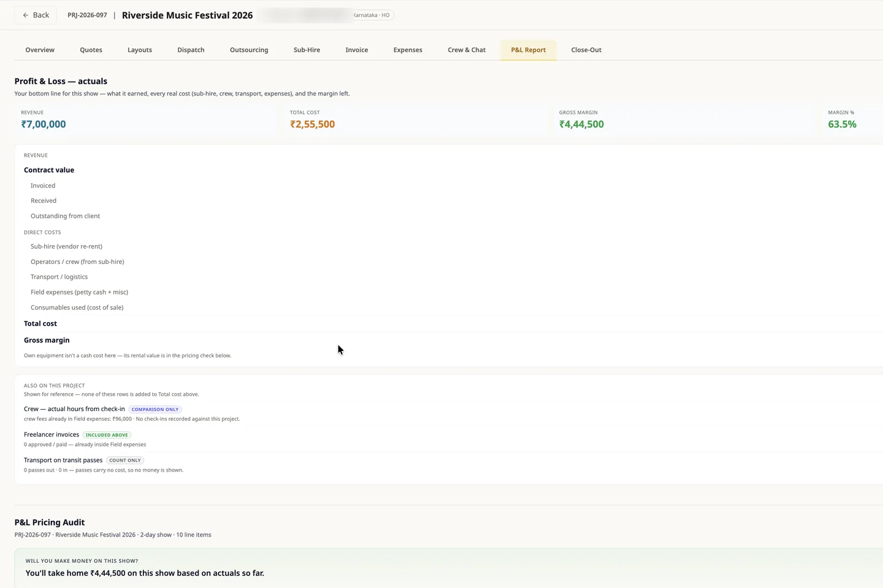This screenshot has width=883, height=588.
Task: Switch to the Expenses tab
Action: [408, 50]
